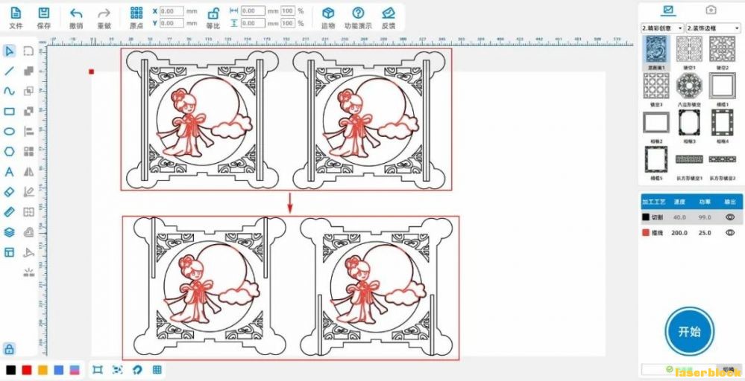Select the 镂空1 pattern thumbnail
This screenshot has width=745, height=381.
pos(689,49)
